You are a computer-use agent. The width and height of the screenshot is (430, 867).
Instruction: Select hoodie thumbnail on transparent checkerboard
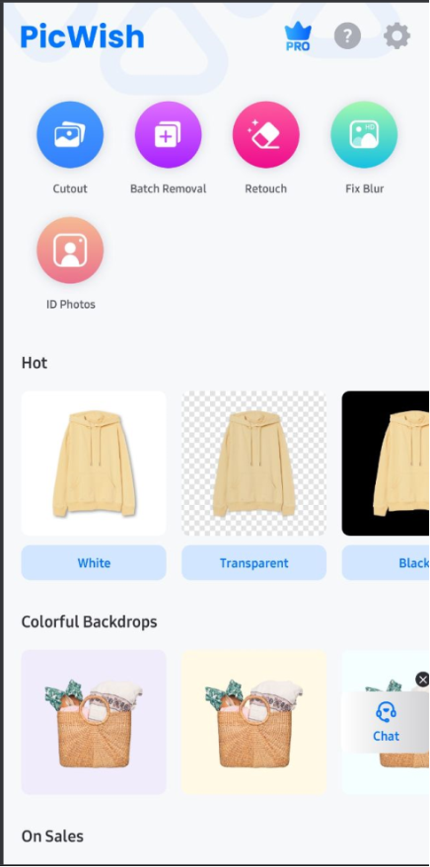click(254, 463)
